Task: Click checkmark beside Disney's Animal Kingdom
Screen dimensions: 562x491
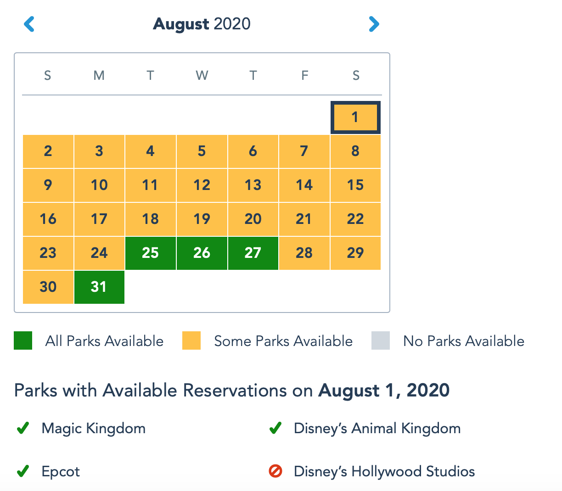Action: [275, 429]
